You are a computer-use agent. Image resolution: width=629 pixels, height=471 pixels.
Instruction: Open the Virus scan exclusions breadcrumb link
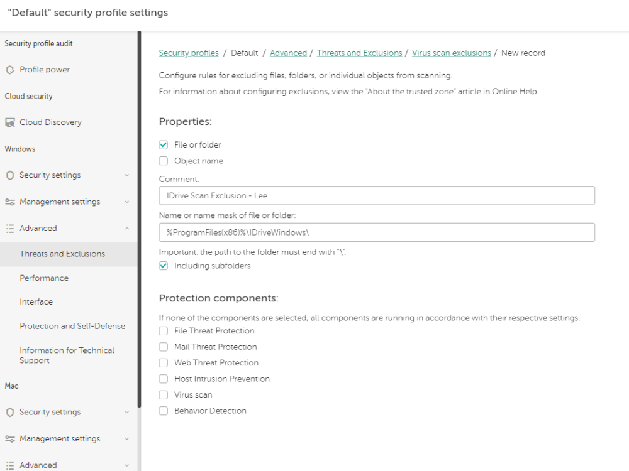452,53
